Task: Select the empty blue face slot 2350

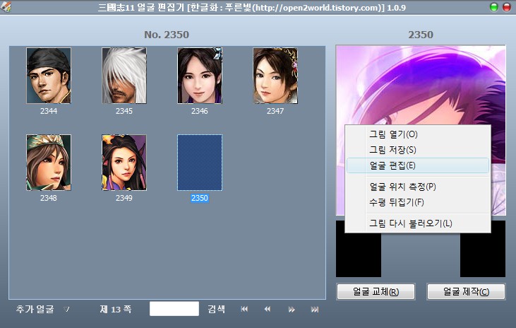Action: 200,163
